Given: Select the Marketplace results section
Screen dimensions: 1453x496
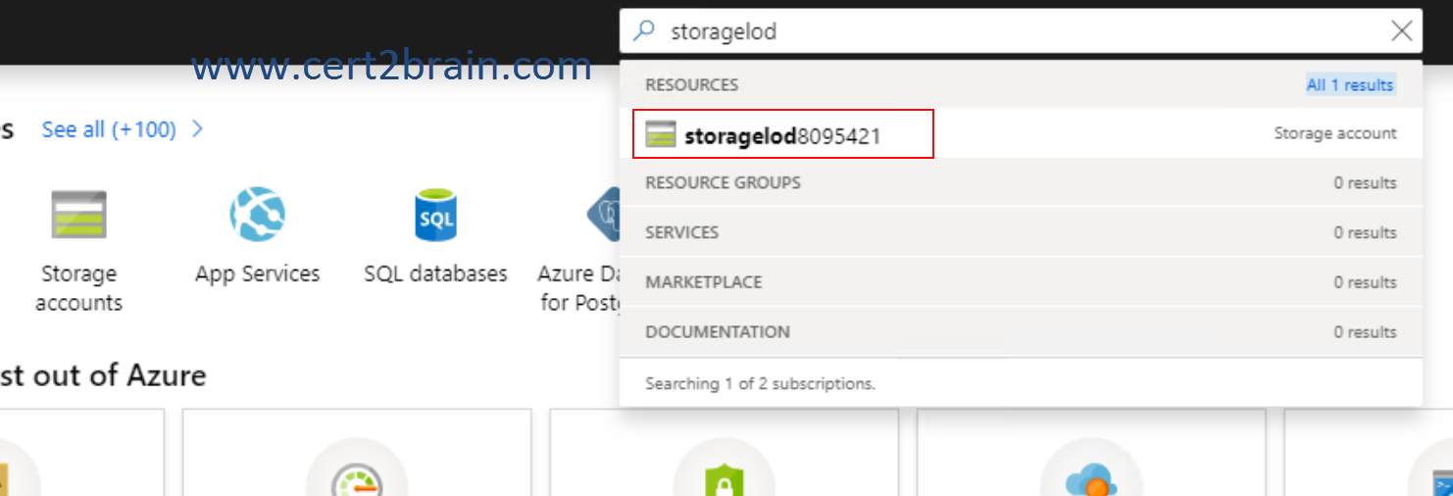Looking at the screenshot, I should point(1021,282).
